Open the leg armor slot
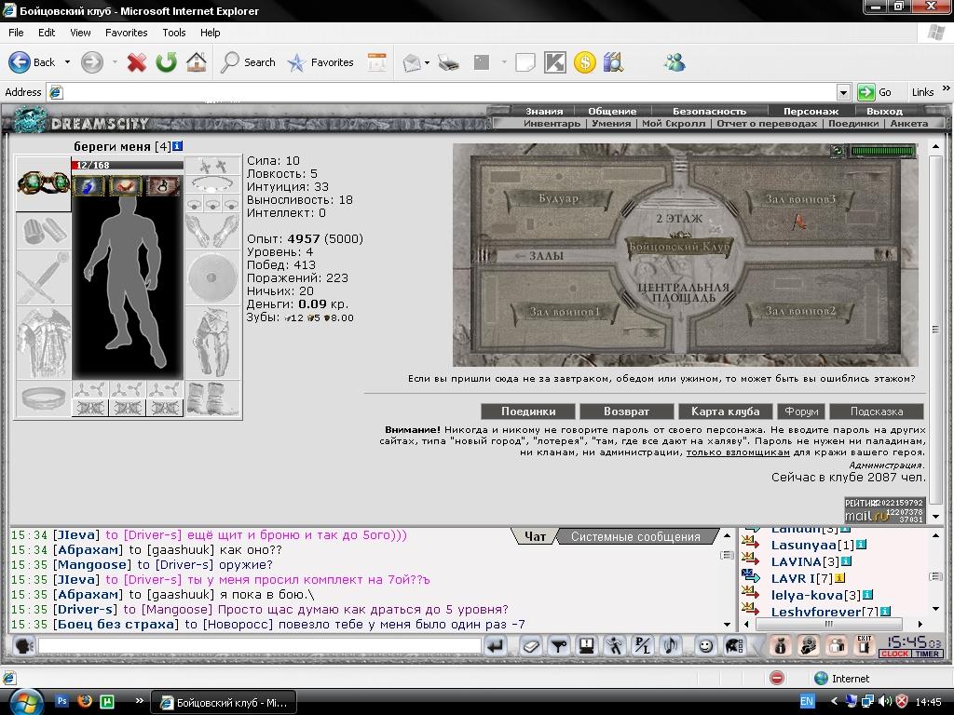 coord(212,343)
